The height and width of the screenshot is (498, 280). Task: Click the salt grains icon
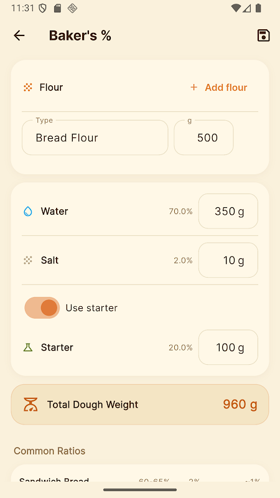pyautogui.click(x=28, y=260)
